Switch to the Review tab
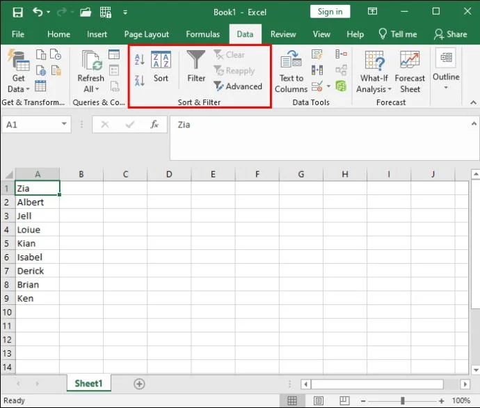The height and width of the screenshot is (408, 480). coord(283,34)
